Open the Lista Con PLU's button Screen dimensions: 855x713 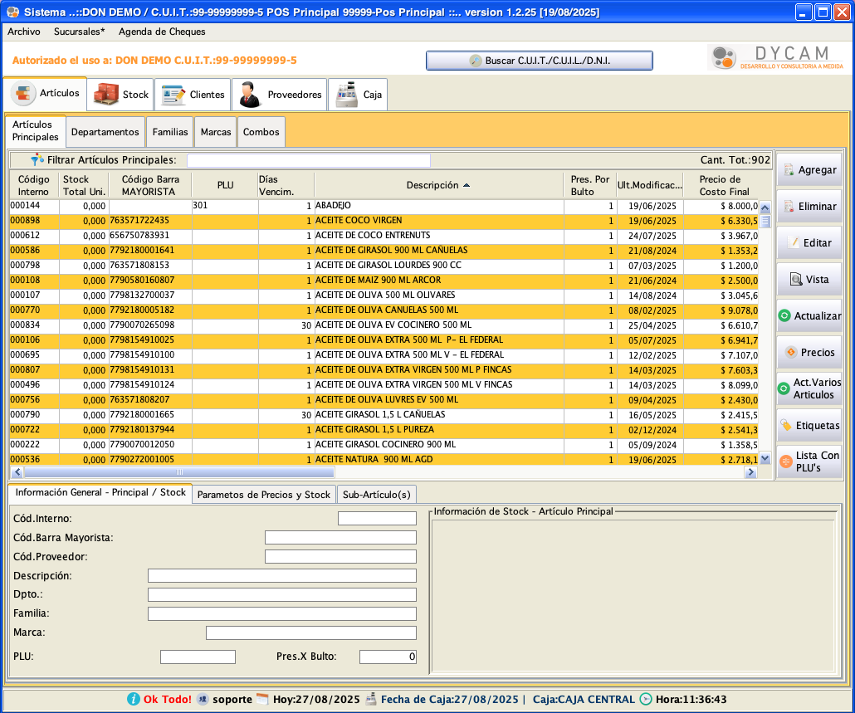click(x=809, y=461)
